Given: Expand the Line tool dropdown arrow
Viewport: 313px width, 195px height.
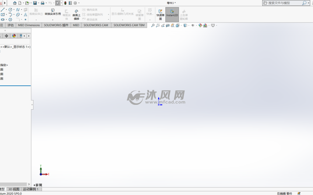Looking at the screenshot, I should 6,10.
